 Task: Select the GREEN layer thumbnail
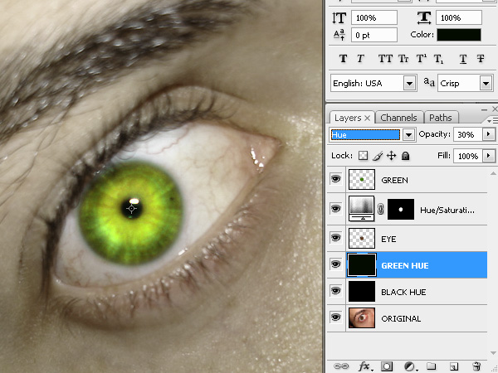click(x=362, y=180)
